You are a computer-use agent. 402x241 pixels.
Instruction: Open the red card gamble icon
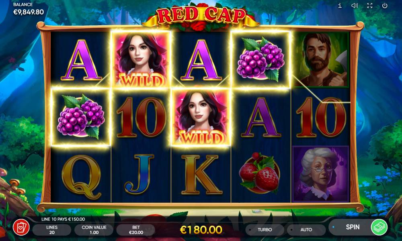point(21,227)
